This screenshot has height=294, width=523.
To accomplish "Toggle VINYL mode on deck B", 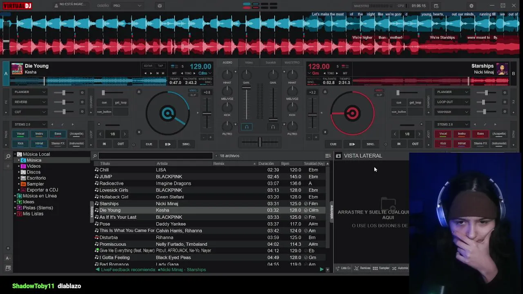I will coord(380,91).
